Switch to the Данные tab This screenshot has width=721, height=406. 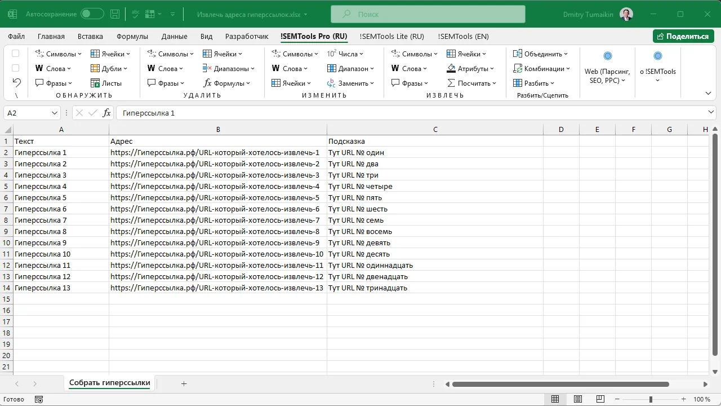coord(174,37)
